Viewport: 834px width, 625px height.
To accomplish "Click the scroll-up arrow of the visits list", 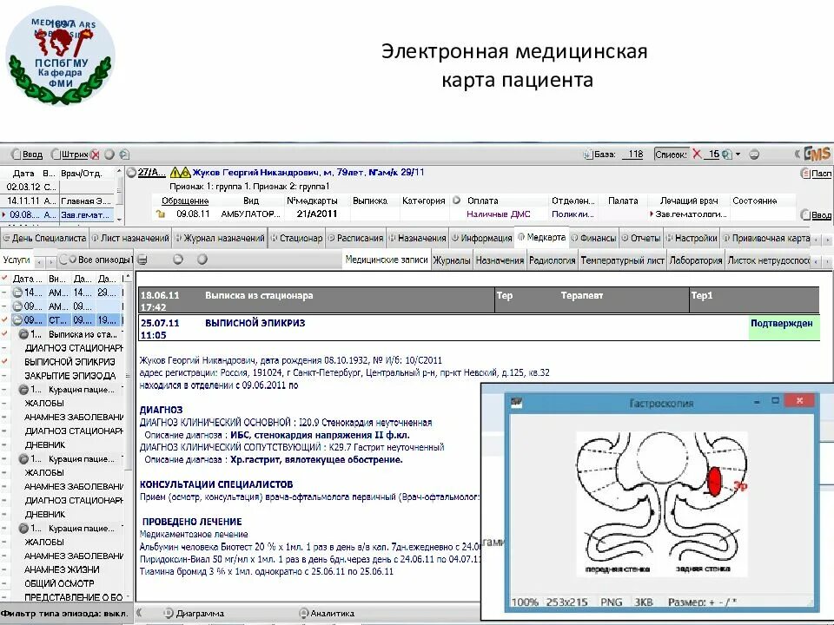I will tap(120, 173).
